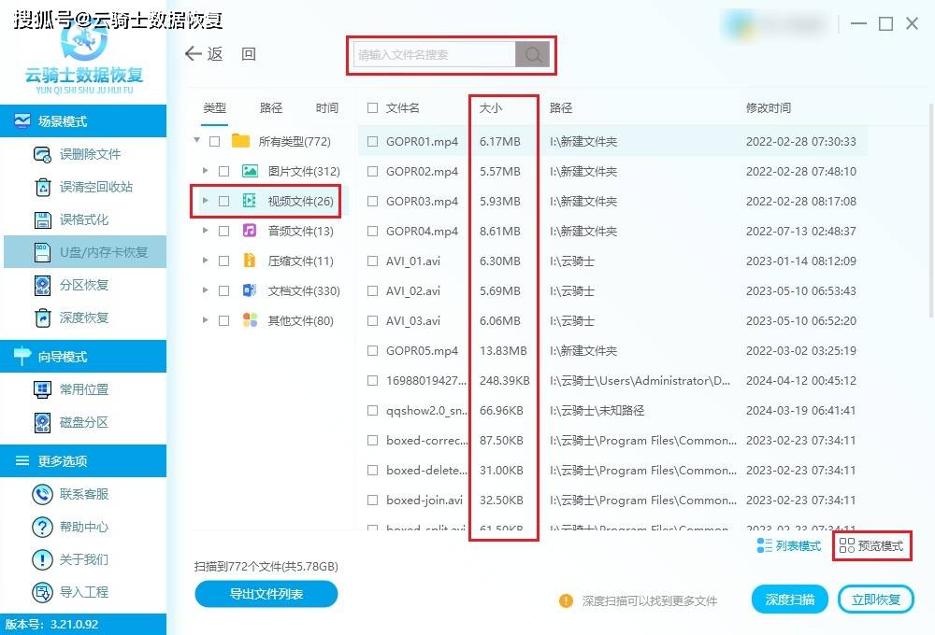The height and width of the screenshot is (635, 935).
Task: Click the 音频文件 music note icon
Action: [x=250, y=231]
